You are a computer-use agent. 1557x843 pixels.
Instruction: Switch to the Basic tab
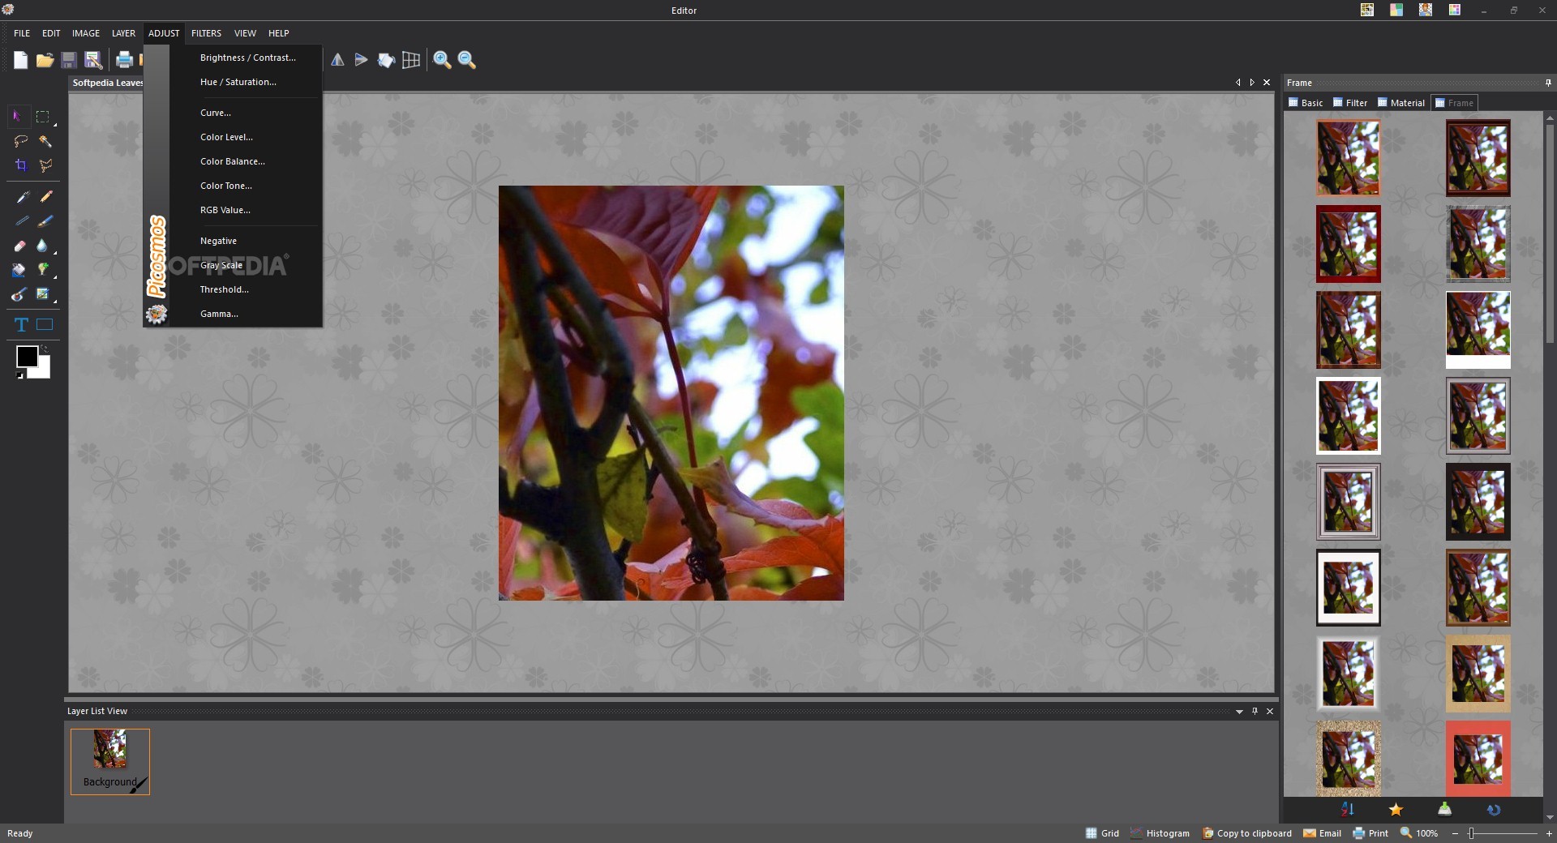[x=1306, y=103]
